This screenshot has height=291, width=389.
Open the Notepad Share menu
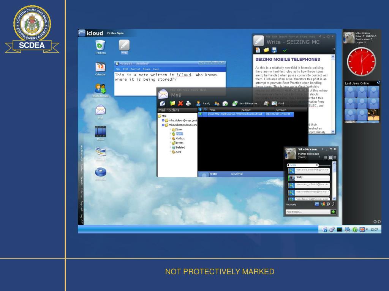(x=146, y=69)
